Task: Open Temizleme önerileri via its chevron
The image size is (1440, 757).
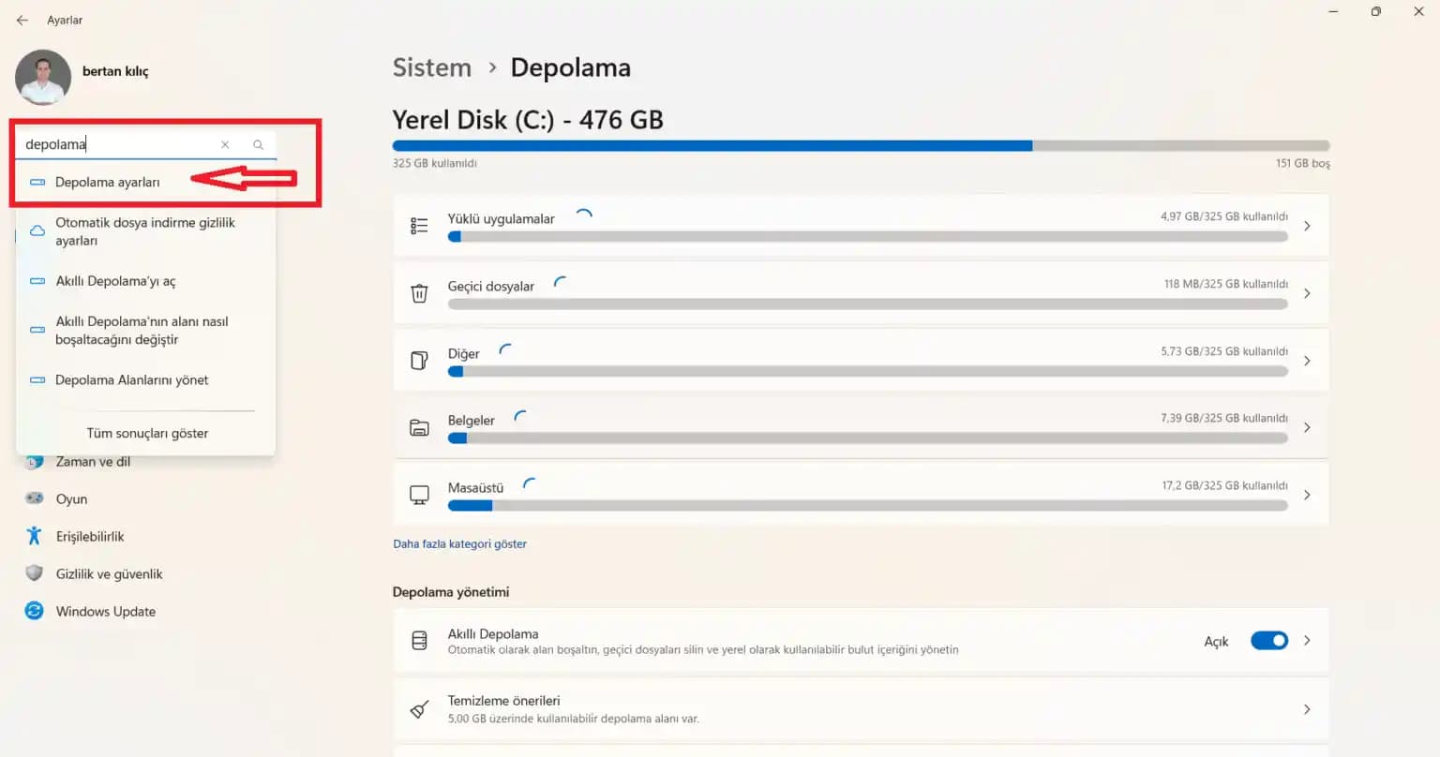Action: click(x=1307, y=709)
